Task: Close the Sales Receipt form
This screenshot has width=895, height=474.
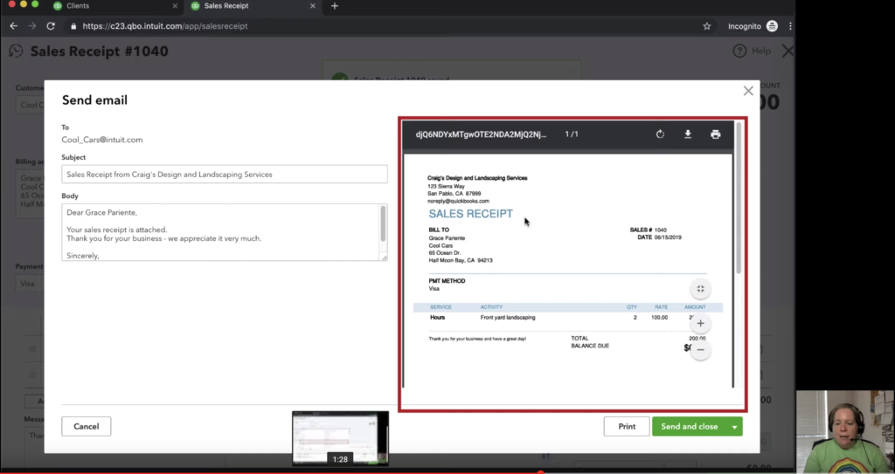Action: (x=788, y=51)
